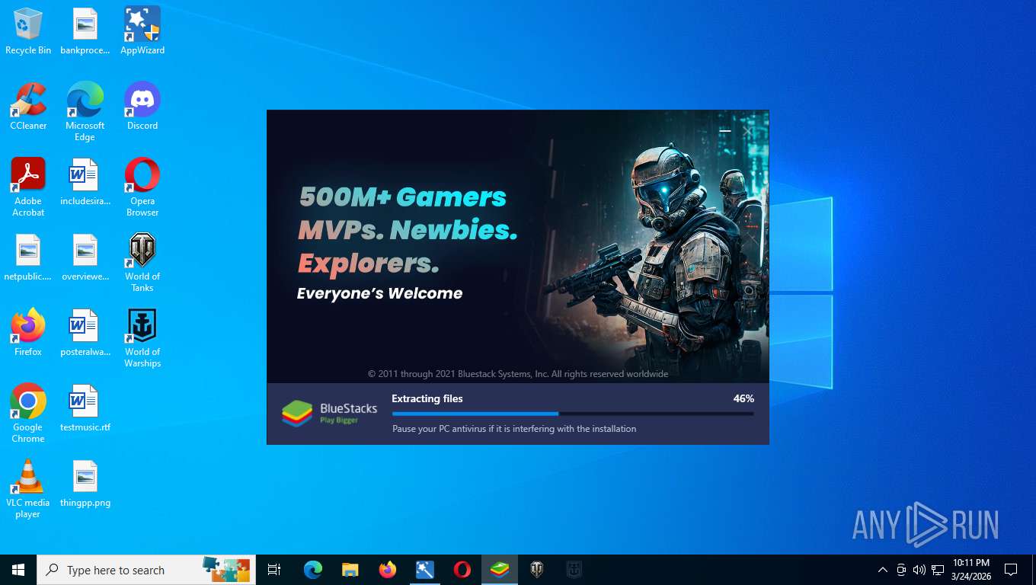Open Google Chrome from the desktop
Screen dimensions: 1036x585
28,414
